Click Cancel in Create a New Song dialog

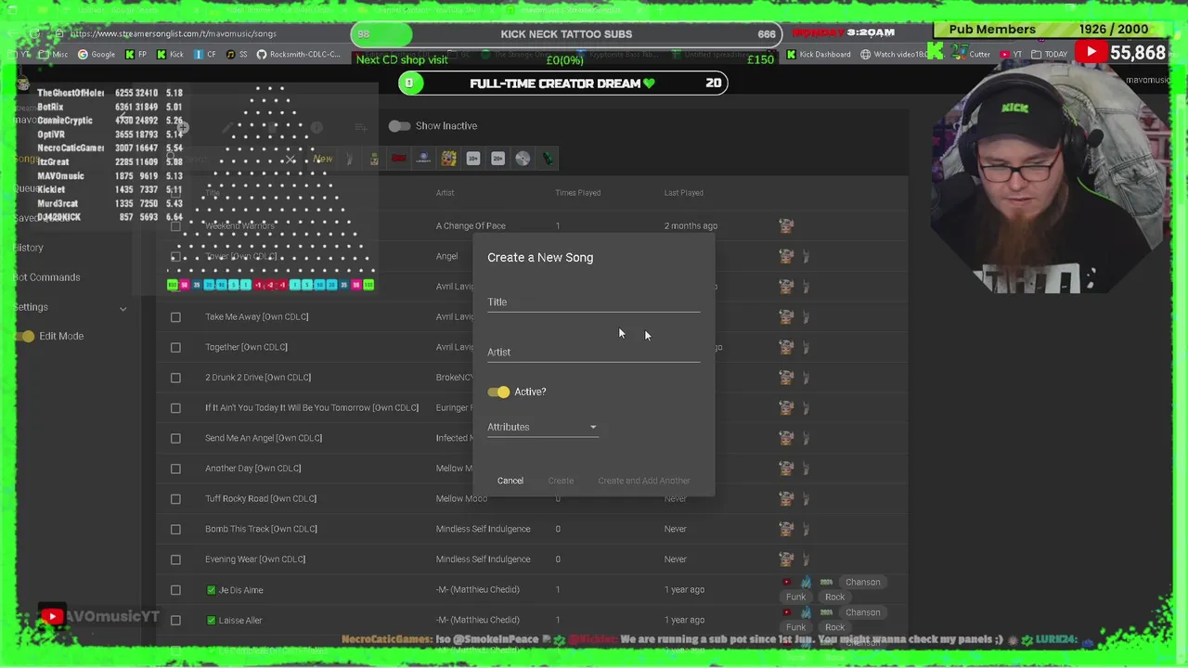(x=510, y=481)
